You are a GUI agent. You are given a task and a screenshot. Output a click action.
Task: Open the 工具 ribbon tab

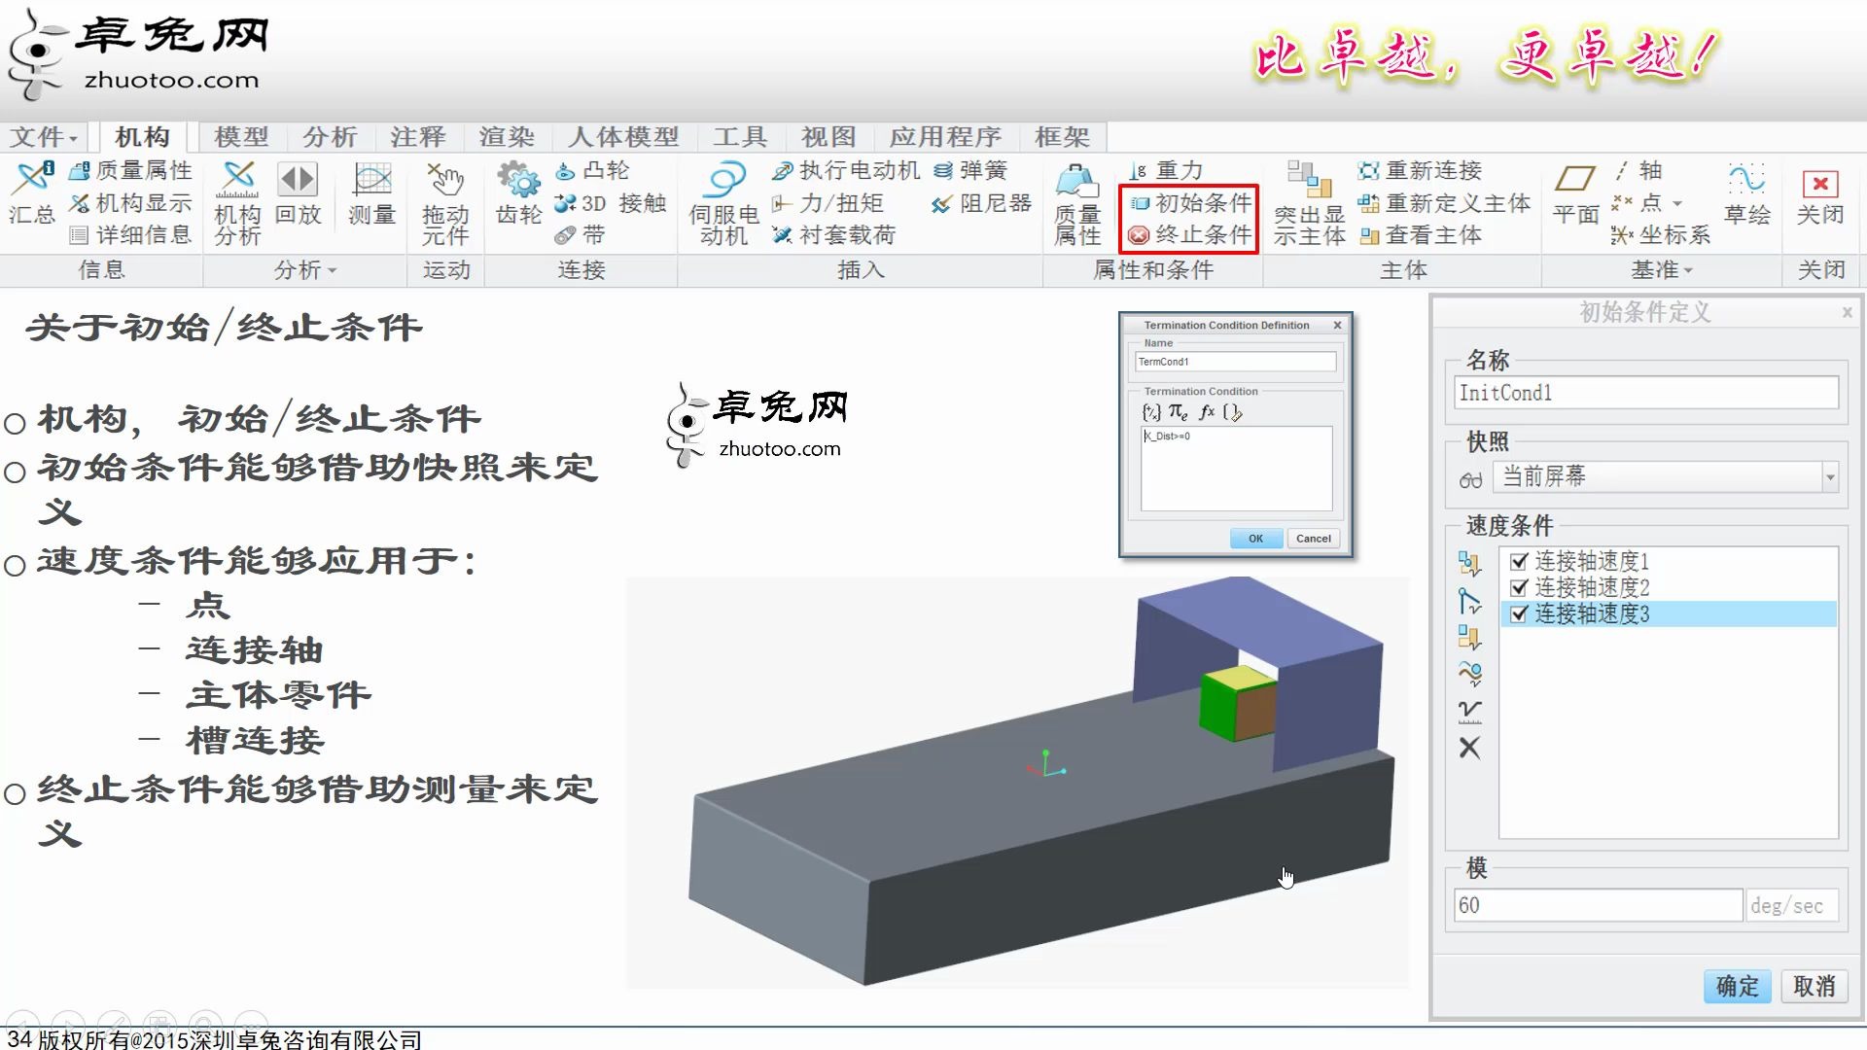[740, 137]
